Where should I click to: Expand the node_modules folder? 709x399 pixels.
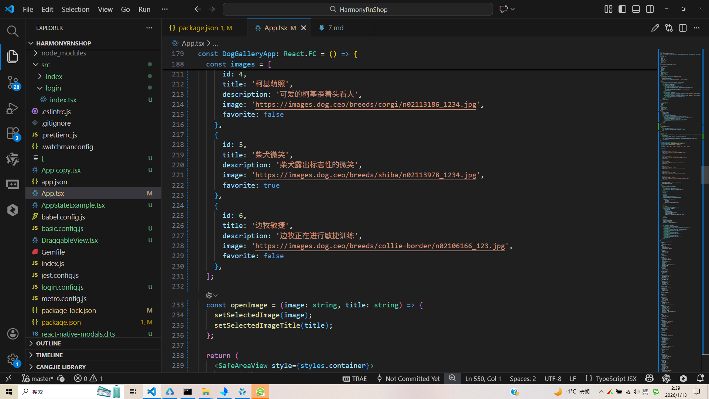point(64,53)
